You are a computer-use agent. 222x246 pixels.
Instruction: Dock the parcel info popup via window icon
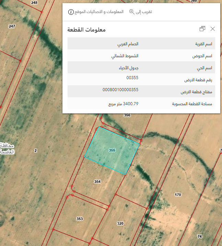[202, 29]
